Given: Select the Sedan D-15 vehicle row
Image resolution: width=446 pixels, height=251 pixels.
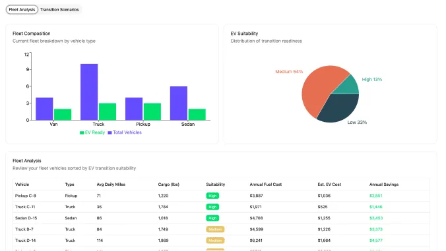Looking at the screenshot, I should coord(221,218).
